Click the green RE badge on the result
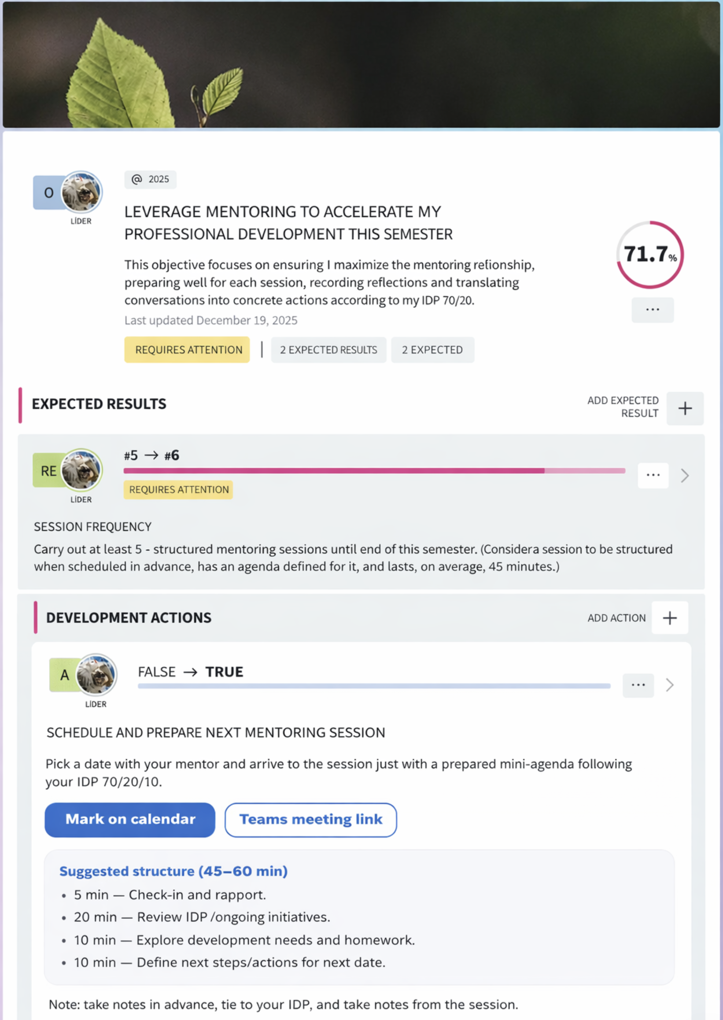This screenshot has height=1020, width=723. coord(48,471)
